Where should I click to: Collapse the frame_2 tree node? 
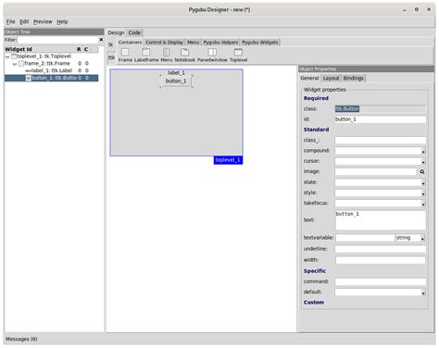click(x=15, y=64)
